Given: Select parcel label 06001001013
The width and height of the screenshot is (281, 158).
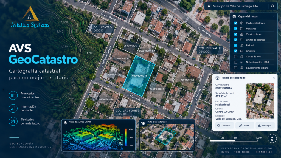Looking at the screenshot, I should point(114,75).
